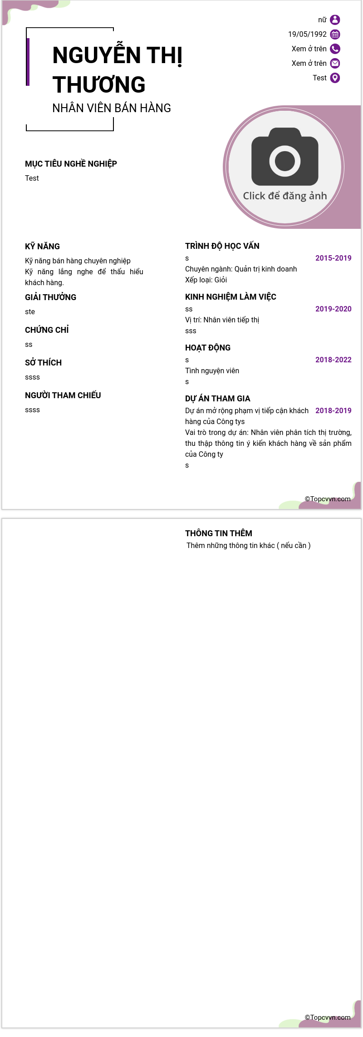363x1037 pixels.
Task: Click the Topcvvn.com link on first page
Action: coord(328,499)
